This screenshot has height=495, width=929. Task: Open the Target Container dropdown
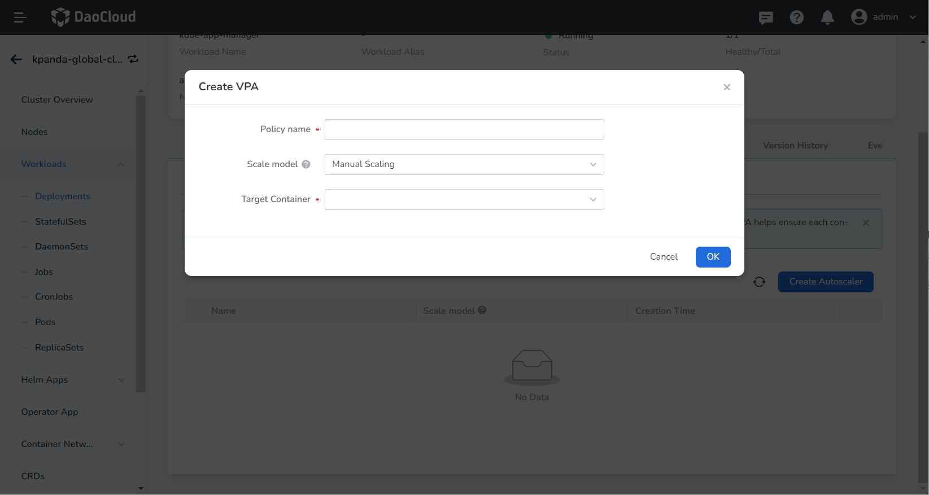tap(464, 199)
